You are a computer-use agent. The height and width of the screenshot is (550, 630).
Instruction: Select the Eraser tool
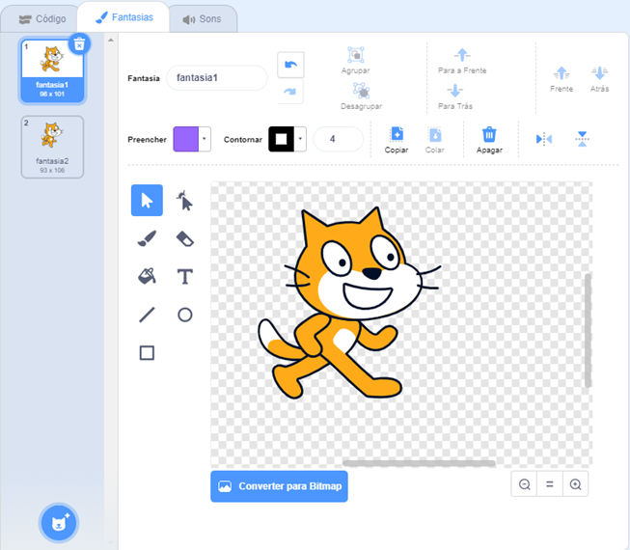tap(184, 238)
